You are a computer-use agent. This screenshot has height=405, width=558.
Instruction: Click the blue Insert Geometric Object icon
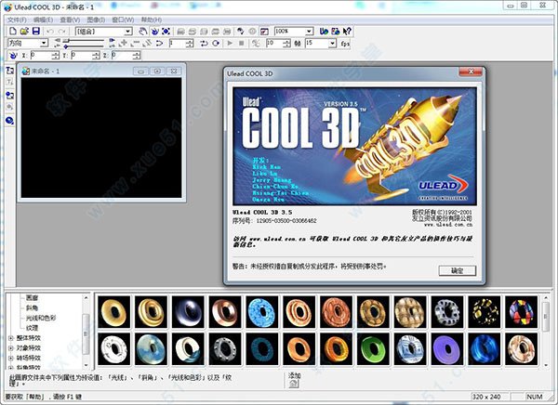tap(9, 120)
